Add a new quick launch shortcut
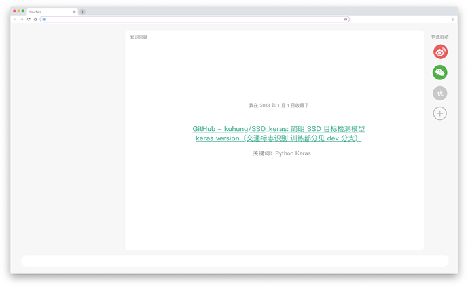The width and height of the screenshot is (468, 287). coord(440,113)
